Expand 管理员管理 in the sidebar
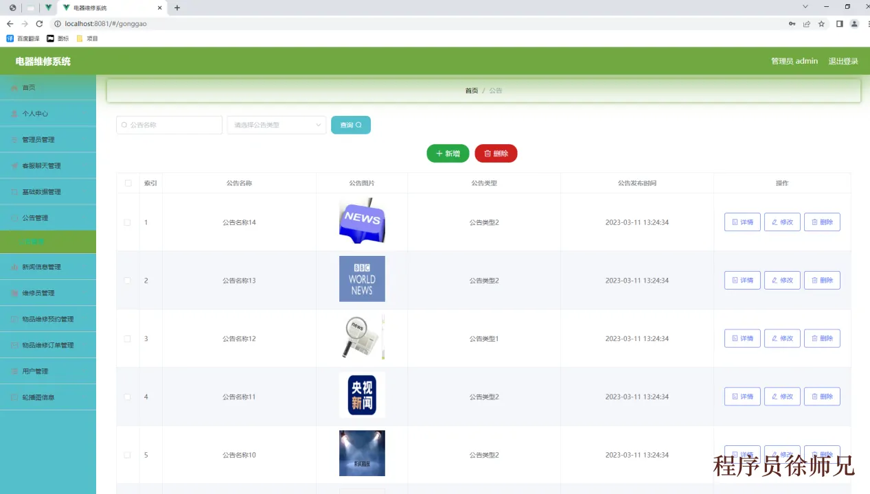 48,140
